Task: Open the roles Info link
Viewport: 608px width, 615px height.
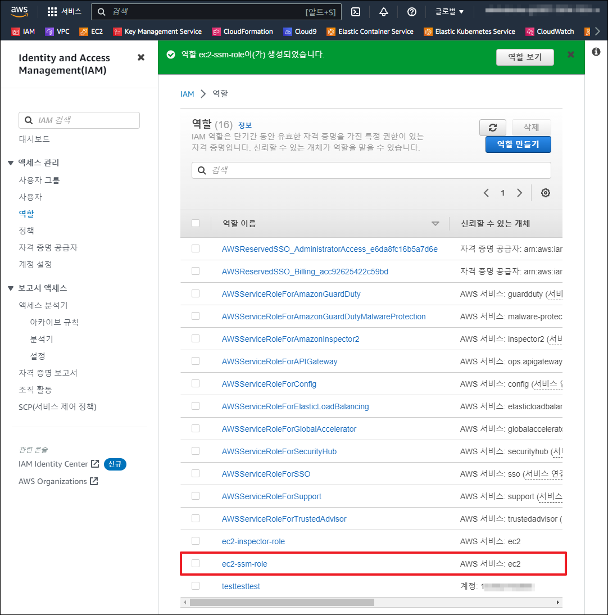Action: (245, 125)
